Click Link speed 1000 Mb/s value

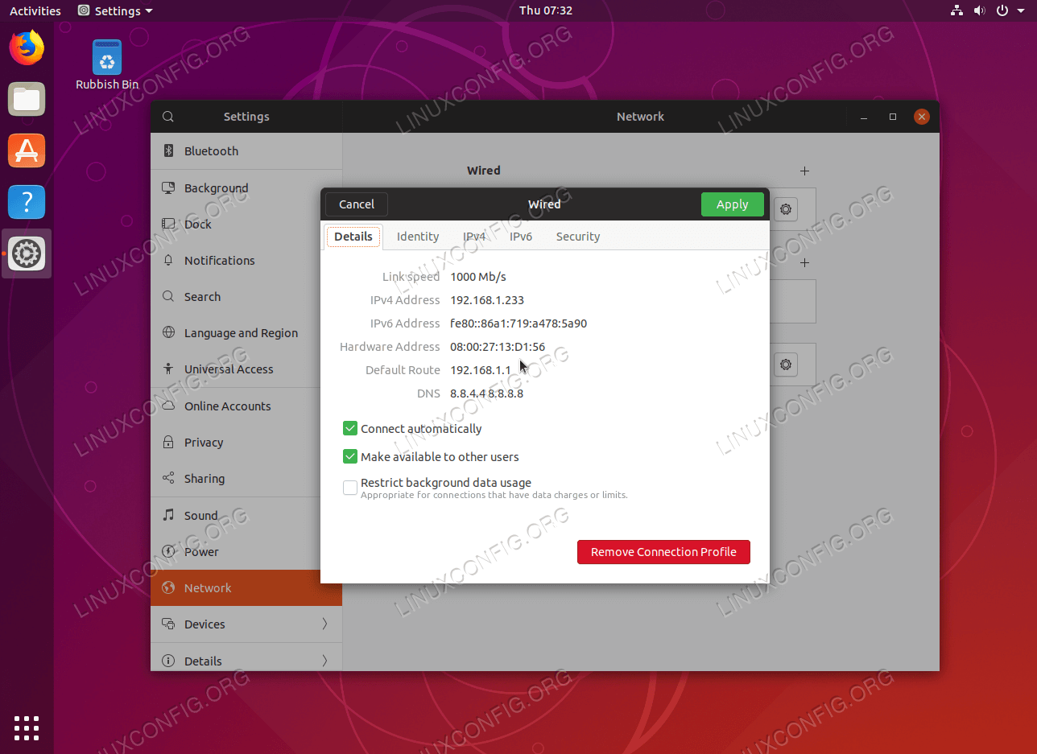point(478,276)
